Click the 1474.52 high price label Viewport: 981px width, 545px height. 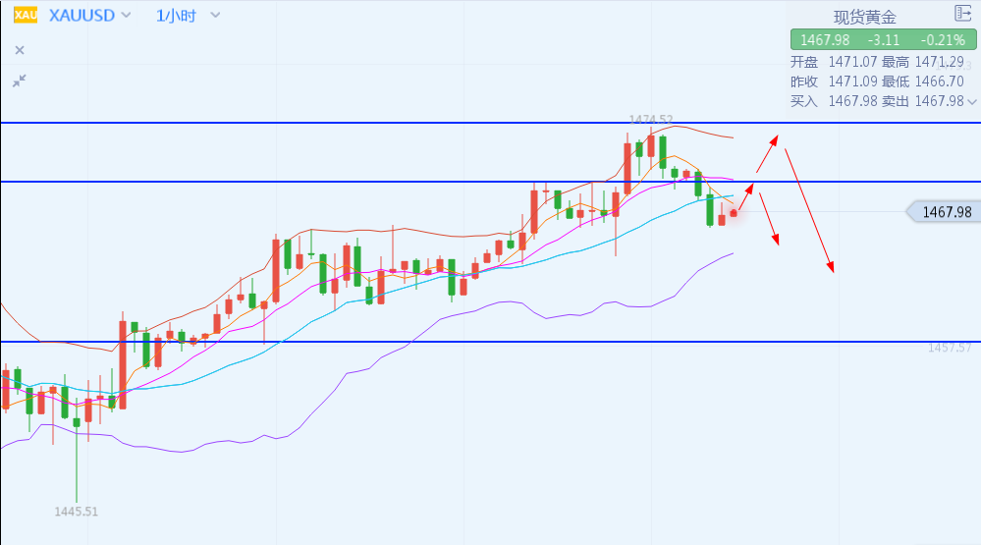pyautogui.click(x=650, y=120)
